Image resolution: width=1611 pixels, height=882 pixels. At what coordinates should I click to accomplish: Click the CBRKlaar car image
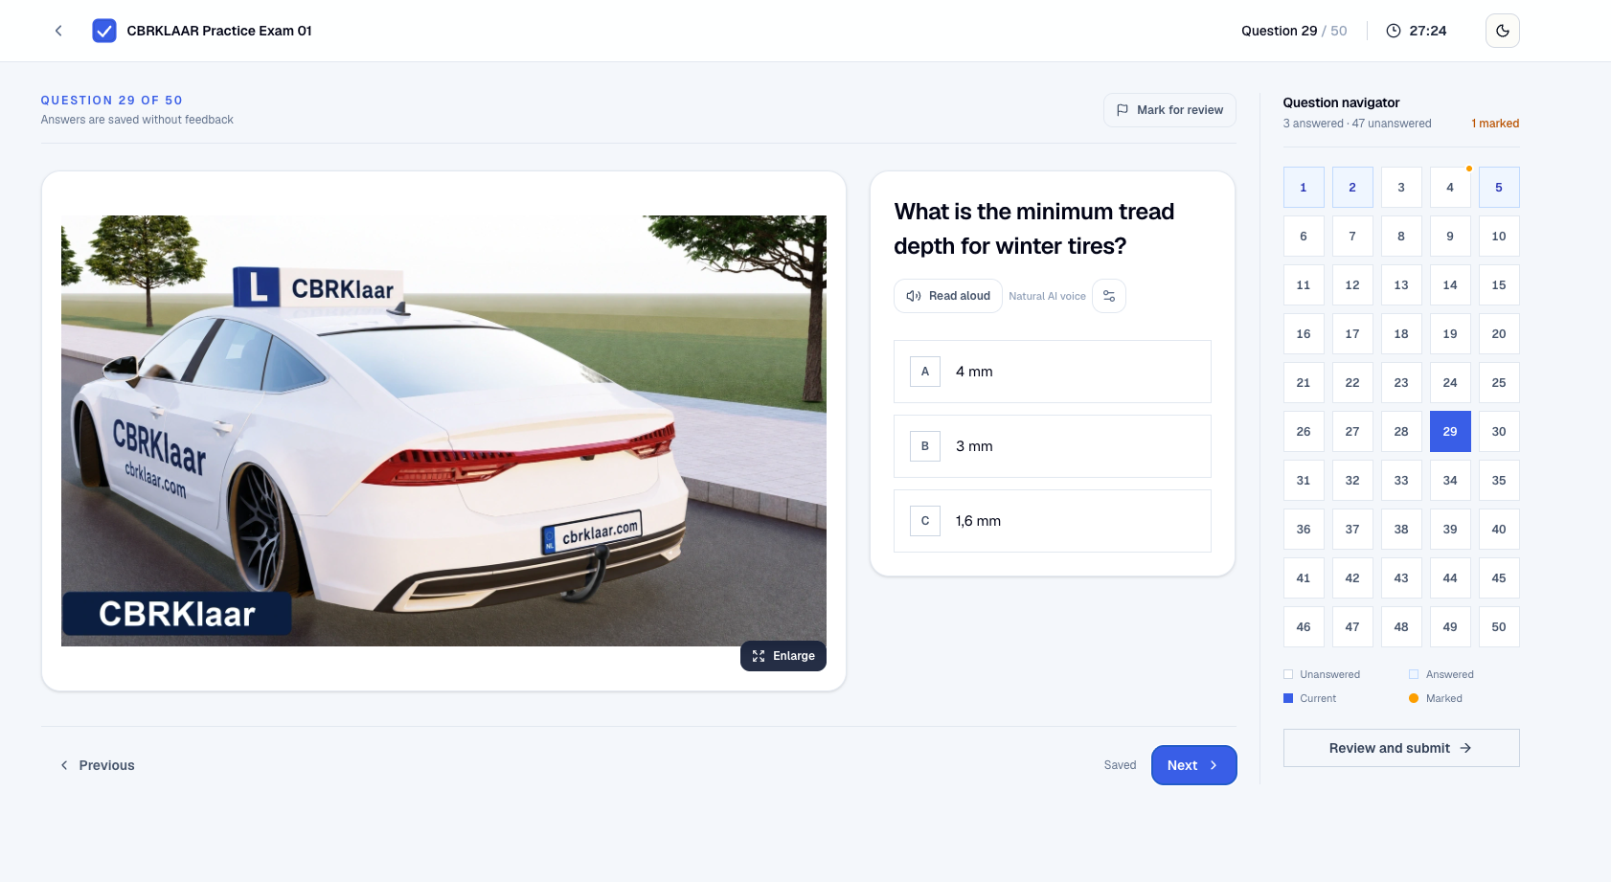pos(443,431)
